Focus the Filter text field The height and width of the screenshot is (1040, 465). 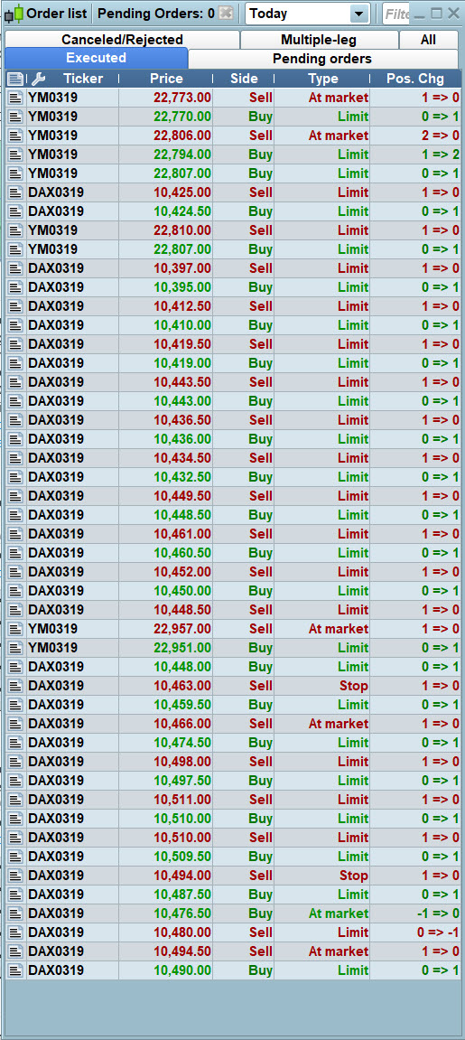point(396,14)
